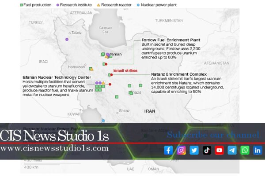This screenshot has width=265, height=176.
Task: Click the red Israeli strikes label
Action: (x=125, y=70)
